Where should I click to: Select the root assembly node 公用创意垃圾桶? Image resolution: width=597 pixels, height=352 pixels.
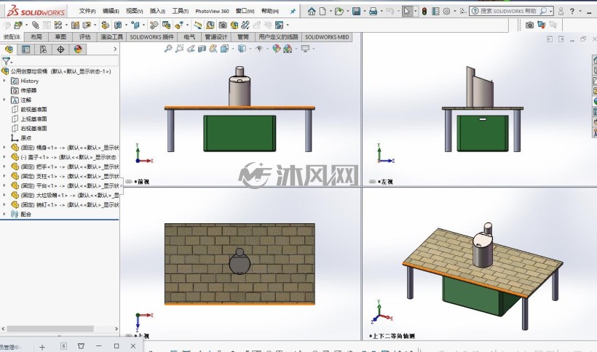[x=61, y=71]
